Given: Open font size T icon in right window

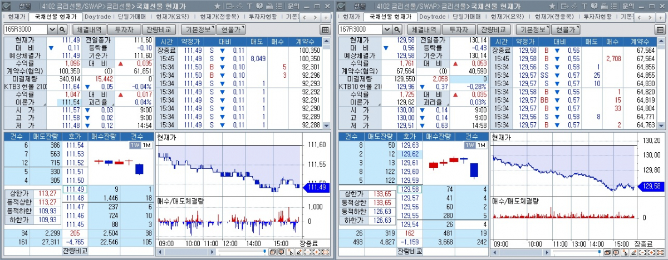Looking at the screenshot, I should tap(584, 6).
